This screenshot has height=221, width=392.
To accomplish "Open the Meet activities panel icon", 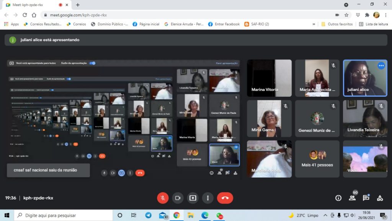I will point(380,198).
